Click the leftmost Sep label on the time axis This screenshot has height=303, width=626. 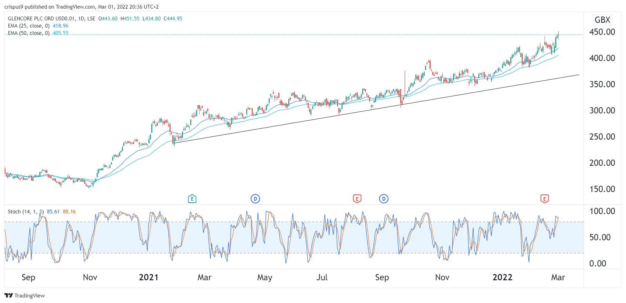pyautogui.click(x=28, y=277)
